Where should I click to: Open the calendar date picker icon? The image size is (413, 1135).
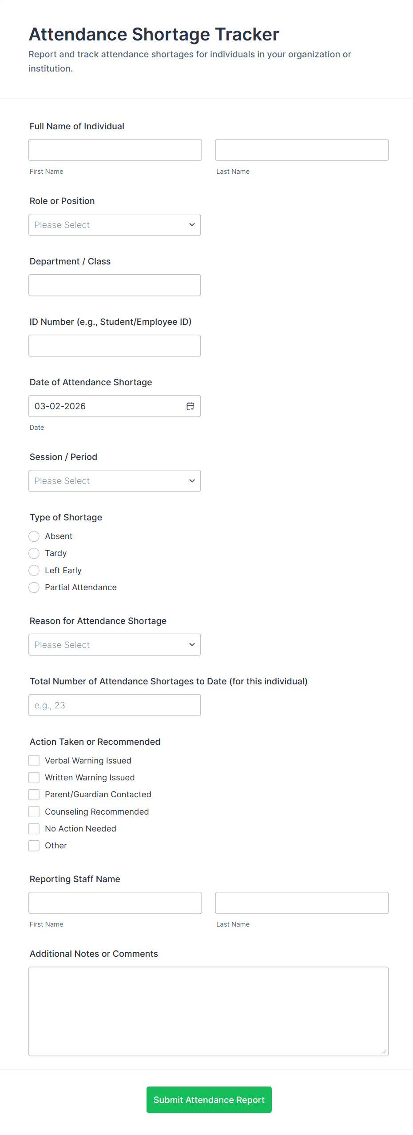tap(191, 406)
